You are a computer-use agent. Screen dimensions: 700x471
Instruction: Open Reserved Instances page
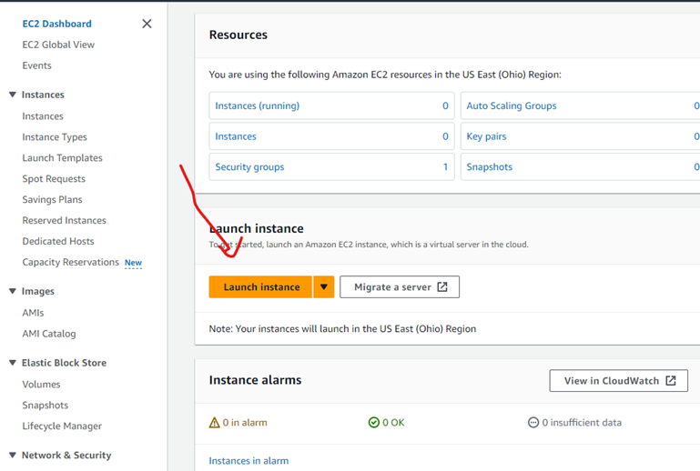coord(65,220)
